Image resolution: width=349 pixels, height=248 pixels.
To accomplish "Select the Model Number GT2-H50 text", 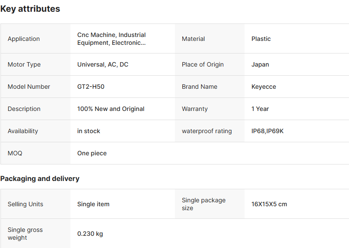I will pyautogui.click(x=91, y=87).
